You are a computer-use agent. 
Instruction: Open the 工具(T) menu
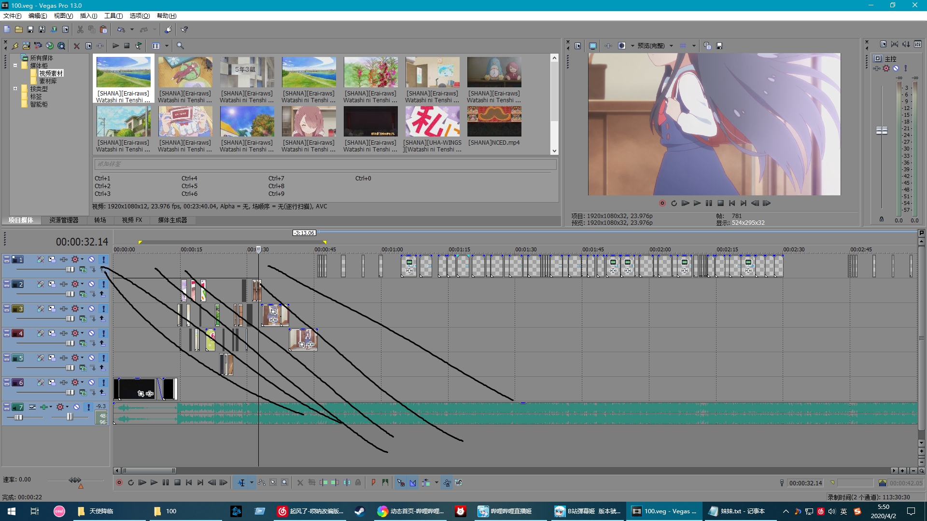(x=113, y=16)
